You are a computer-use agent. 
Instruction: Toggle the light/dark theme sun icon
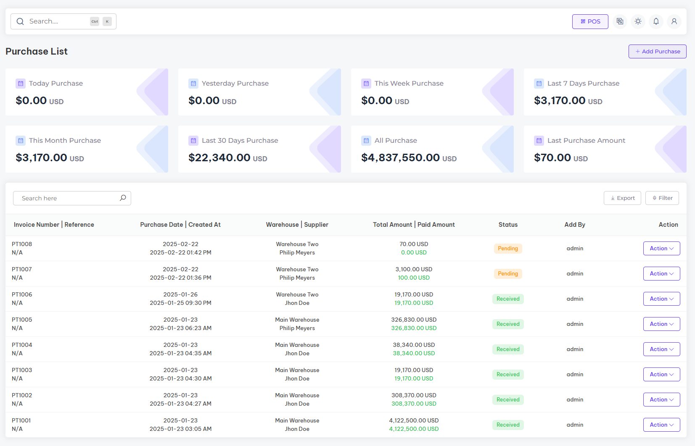point(638,21)
